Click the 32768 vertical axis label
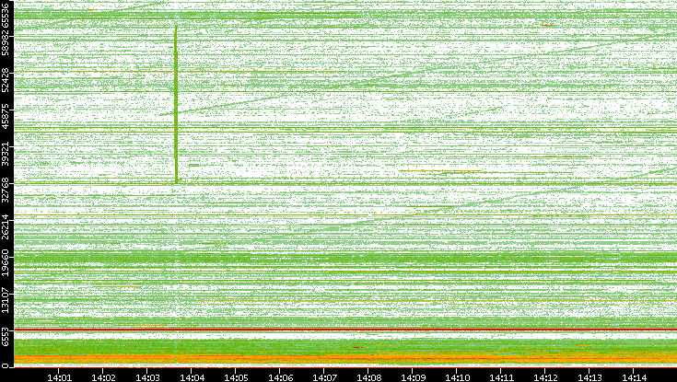Image resolution: width=677 pixels, height=382 pixels. coord(6,191)
